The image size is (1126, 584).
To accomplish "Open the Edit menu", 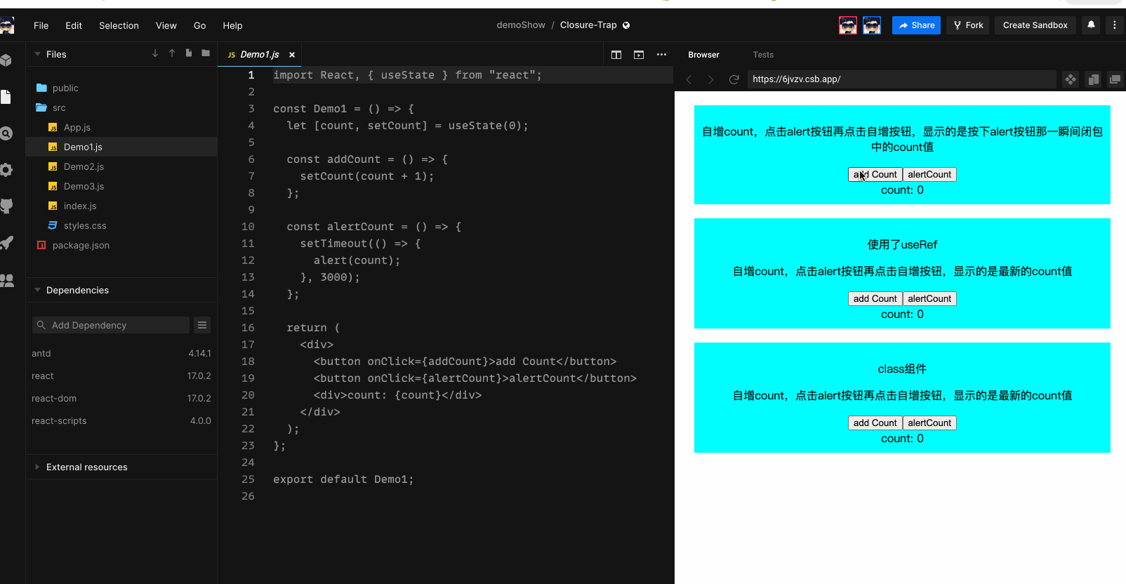I will click(74, 25).
